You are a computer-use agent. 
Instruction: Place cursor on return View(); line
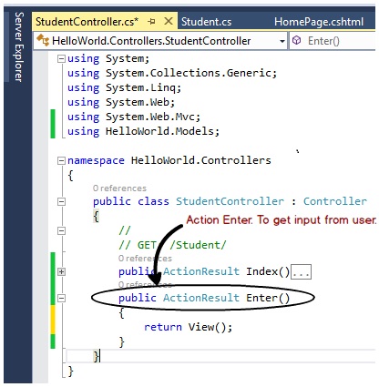tap(188, 327)
